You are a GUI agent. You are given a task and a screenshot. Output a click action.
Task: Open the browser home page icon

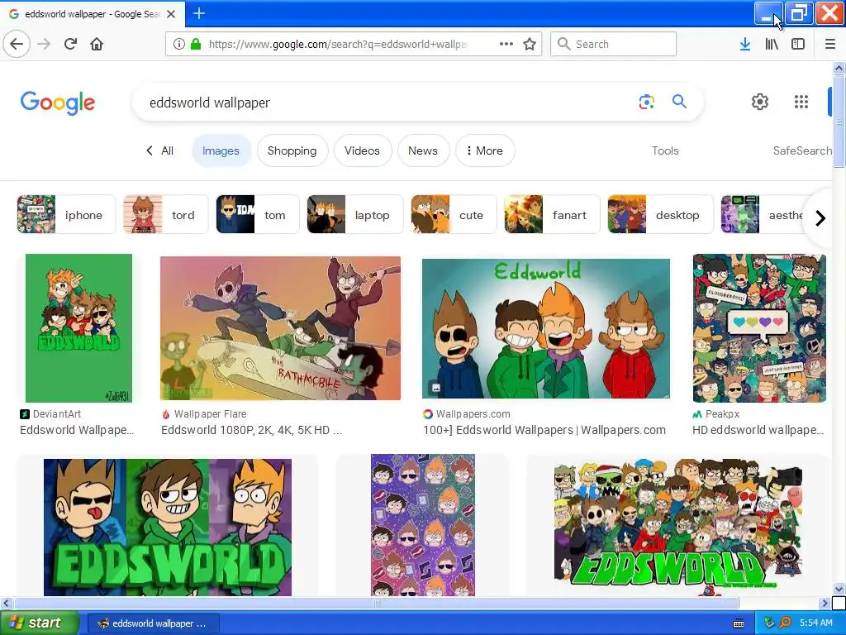click(97, 44)
